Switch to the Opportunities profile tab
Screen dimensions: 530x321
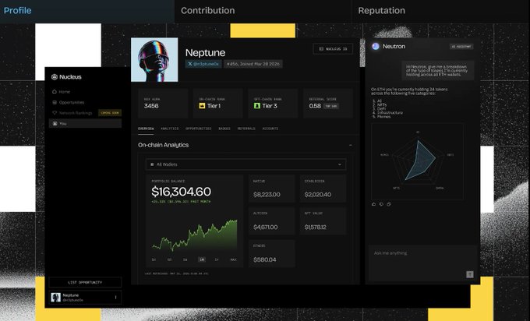199,129
